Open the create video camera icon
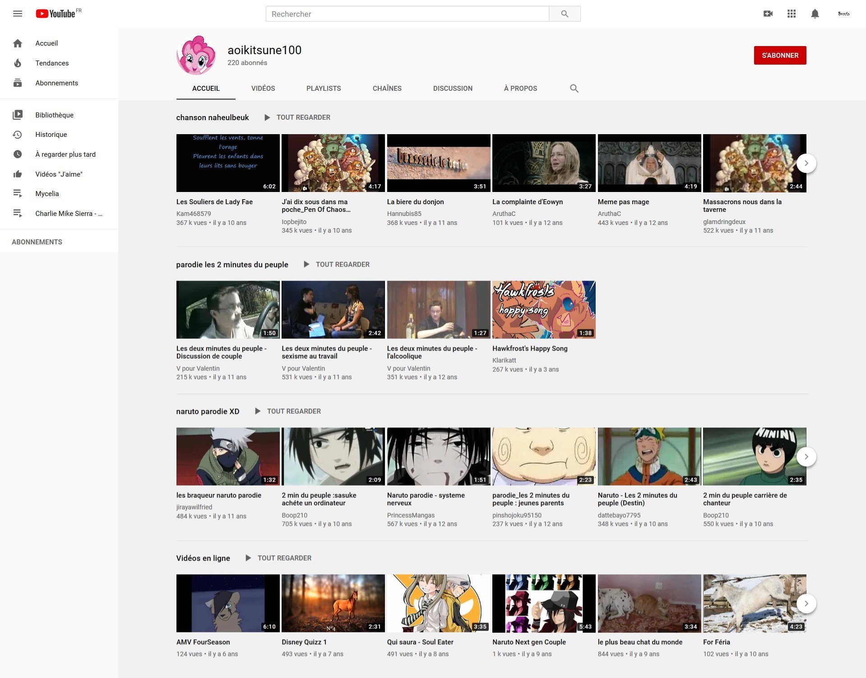The width and height of the screenshot is (866, 678). 768,14
